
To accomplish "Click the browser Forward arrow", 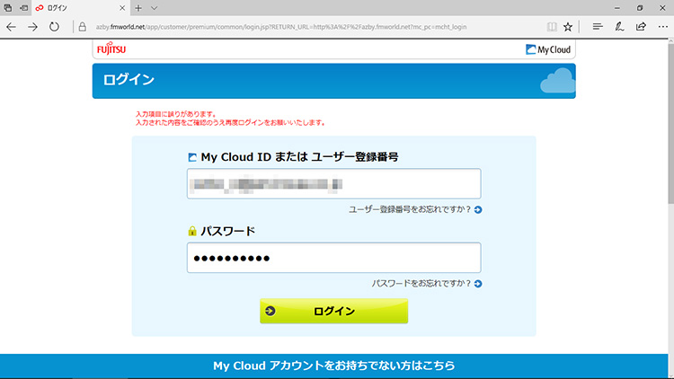I will pos(32,27).
